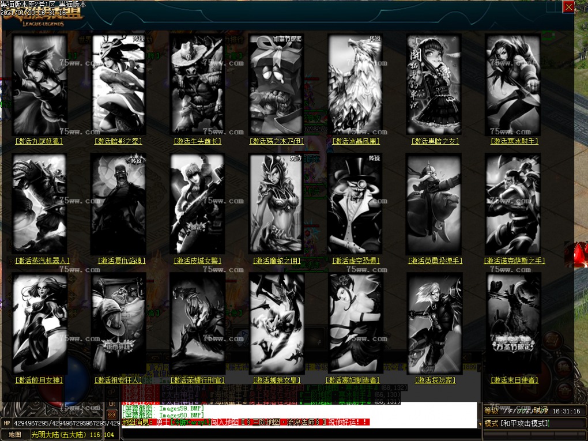Click the moon goddess hero portrait
Viewport: 588px width, 441px height.
39,323
